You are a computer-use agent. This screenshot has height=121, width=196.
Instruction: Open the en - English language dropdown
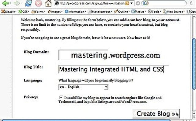[83, 87]
